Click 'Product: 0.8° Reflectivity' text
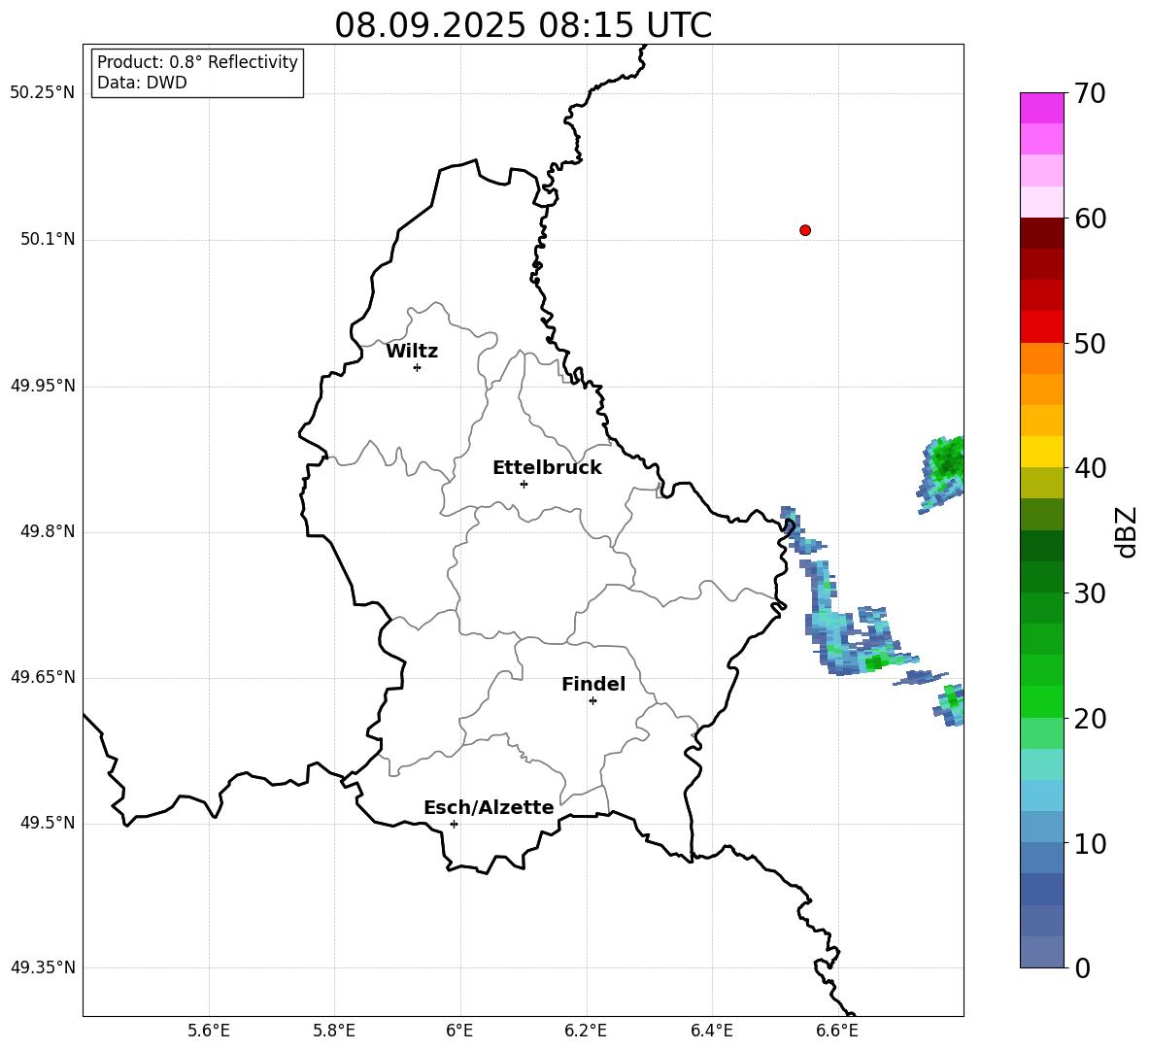 click(197, 61)
